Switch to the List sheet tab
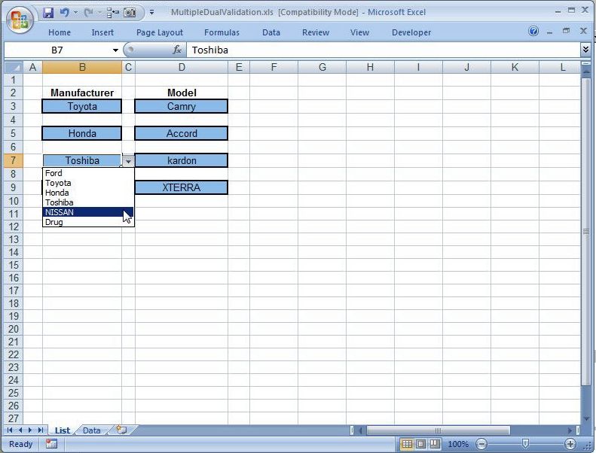 pyautogui.click(x=63, y=430)
